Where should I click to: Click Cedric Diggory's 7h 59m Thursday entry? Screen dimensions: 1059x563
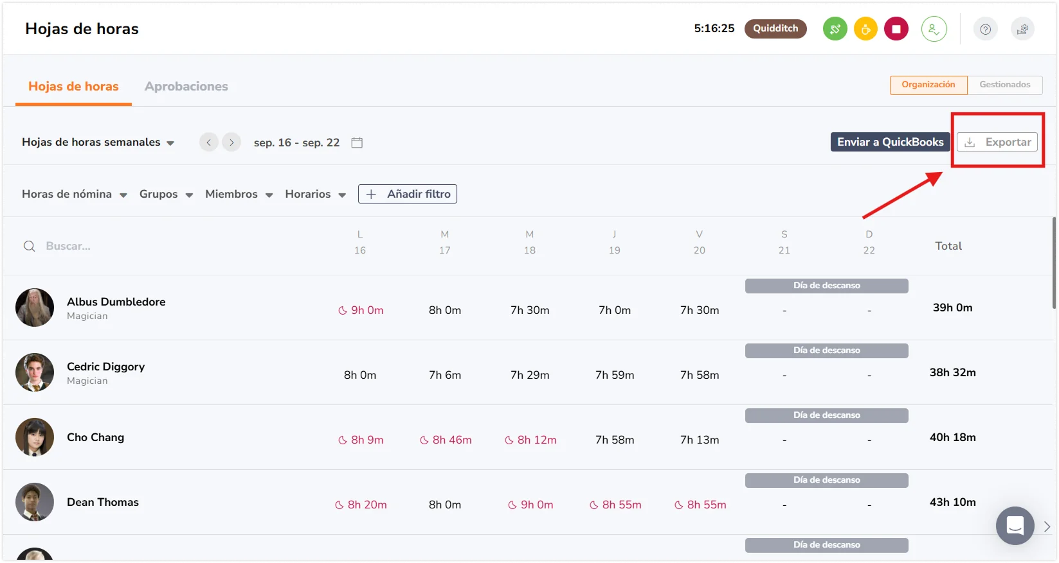615,375
